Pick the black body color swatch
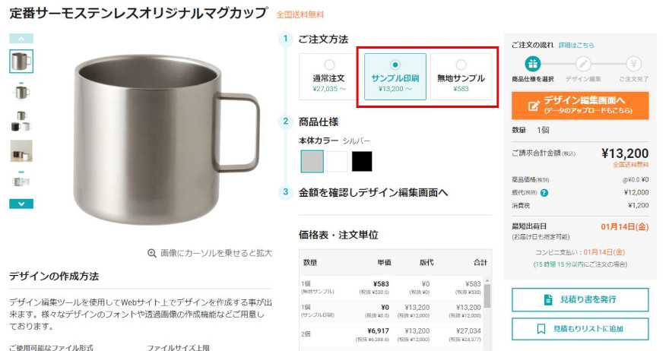Screen dimensions: 669x351 pyautogui.click(x=362, y=161)
